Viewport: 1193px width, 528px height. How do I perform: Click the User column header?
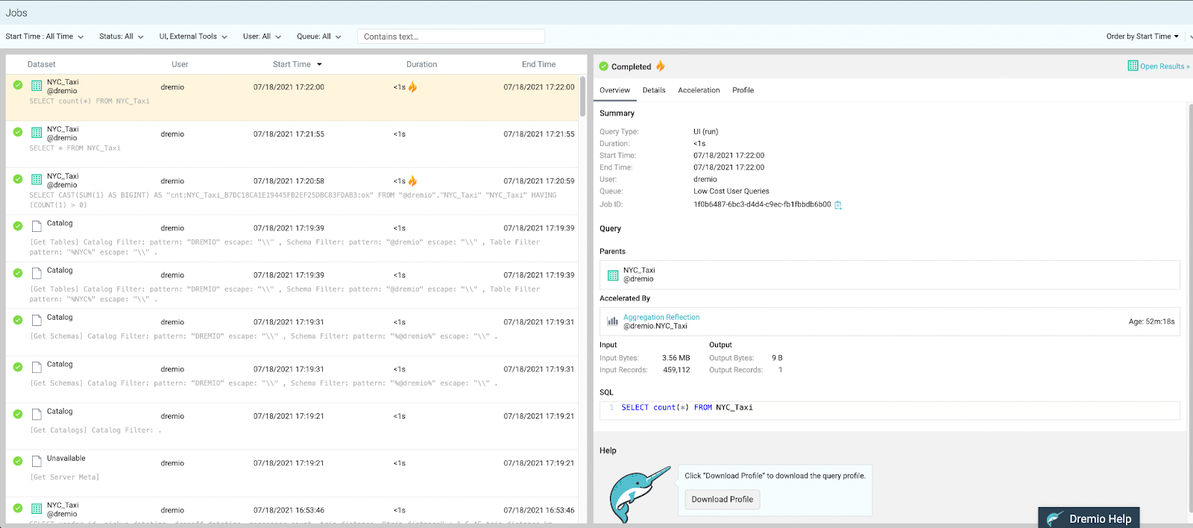(x=180, y=64)
